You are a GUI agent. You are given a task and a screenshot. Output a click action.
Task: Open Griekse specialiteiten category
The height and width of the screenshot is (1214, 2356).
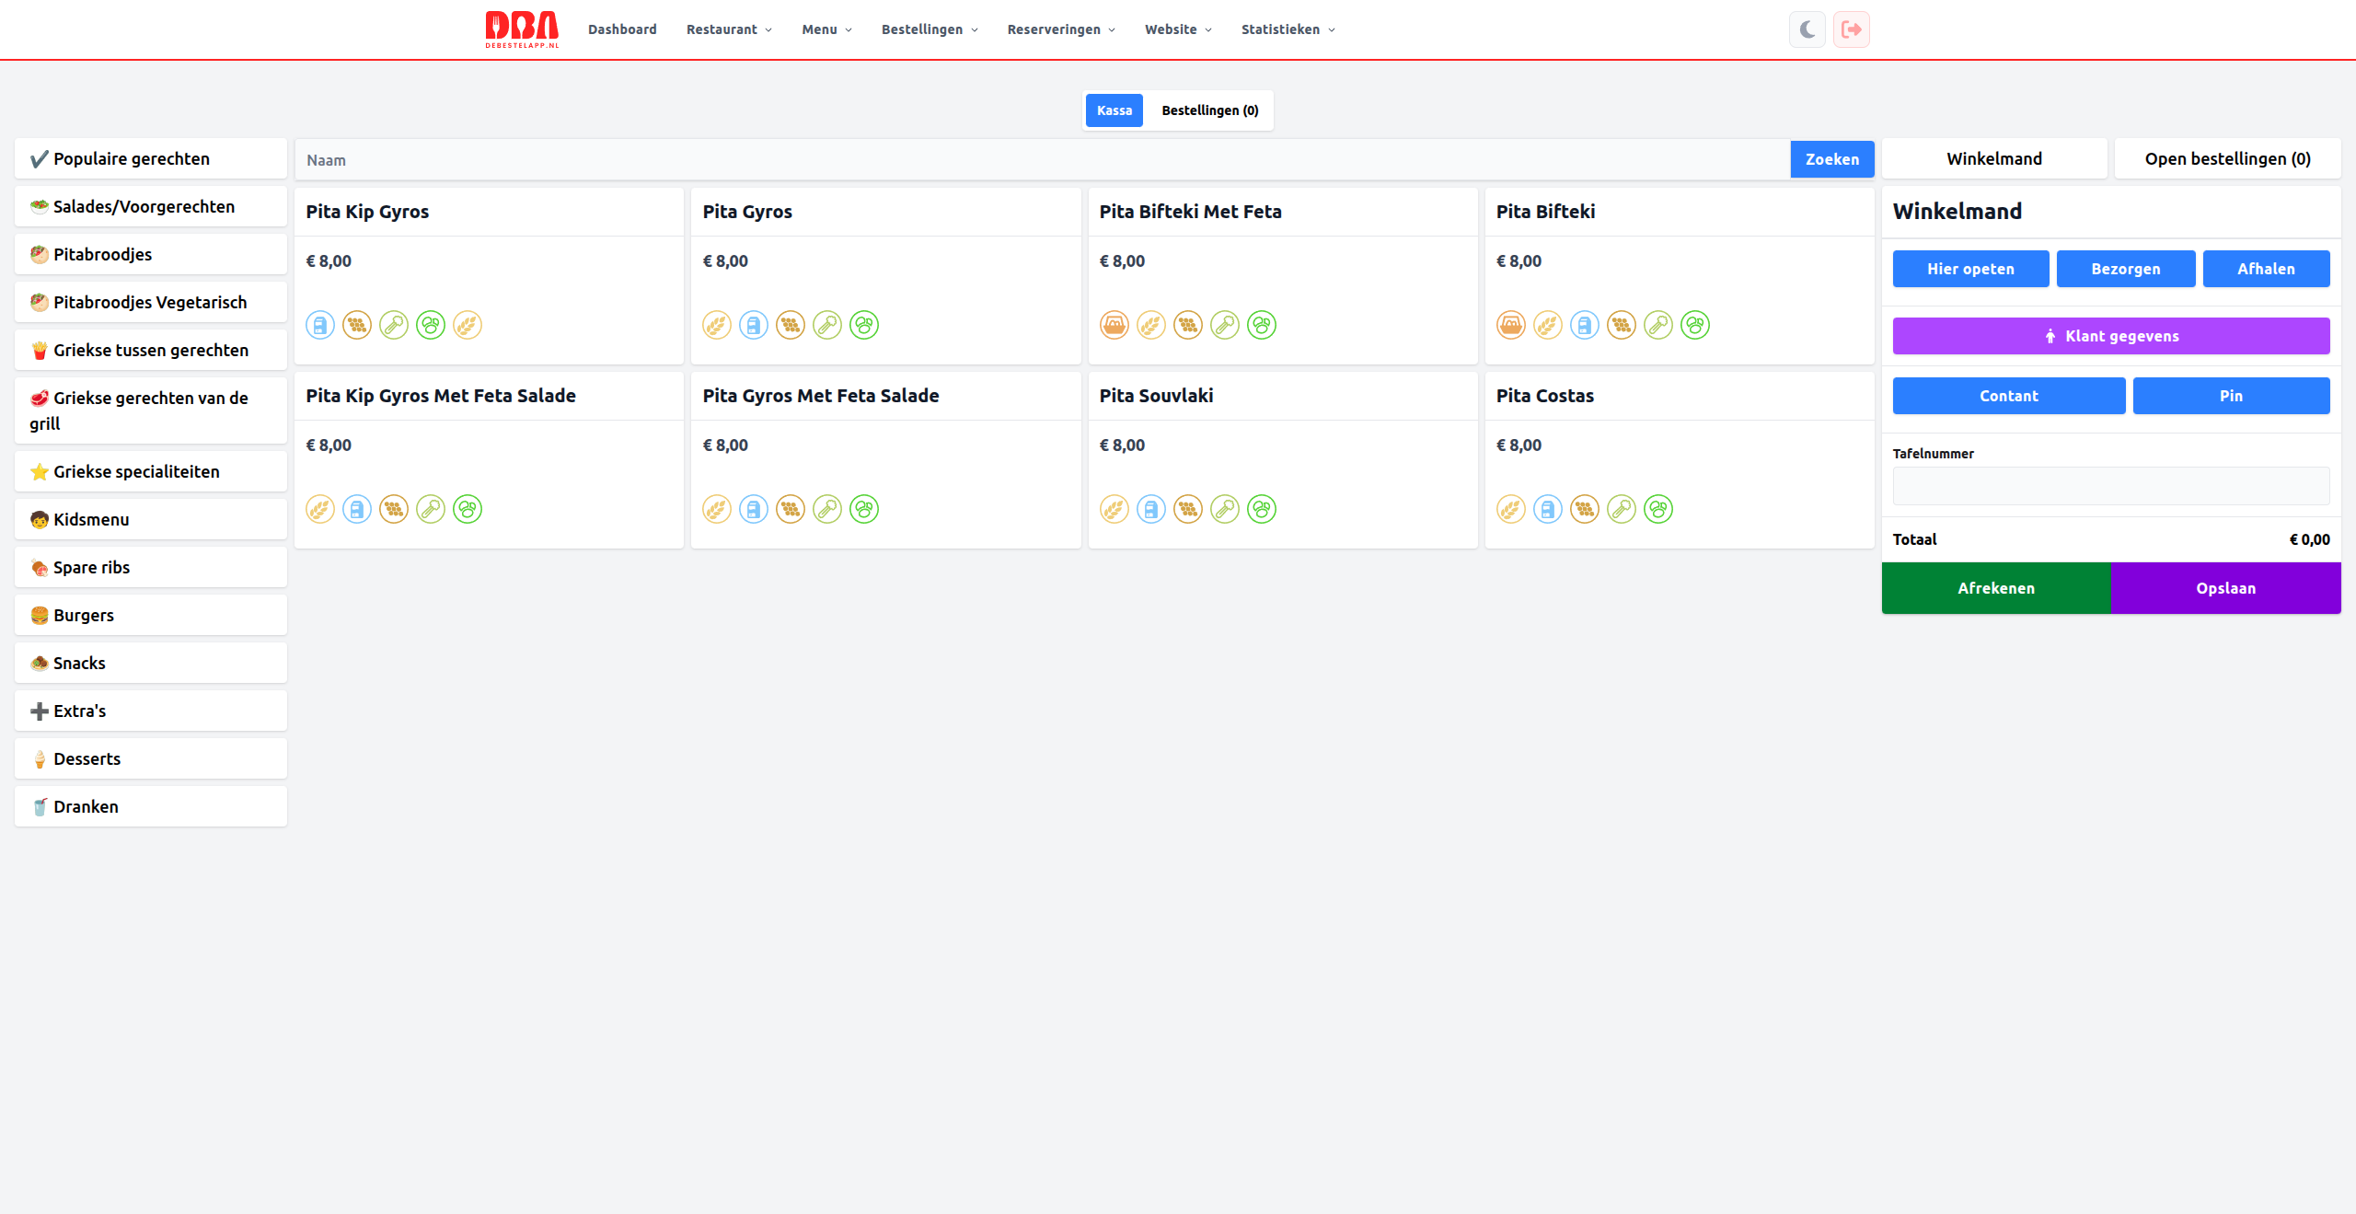(x=151, y=472)
